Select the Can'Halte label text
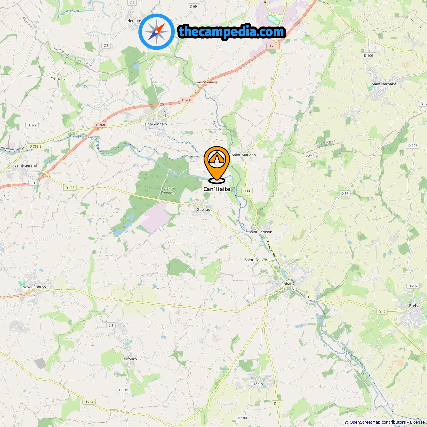427x427 pixels. 217,189
